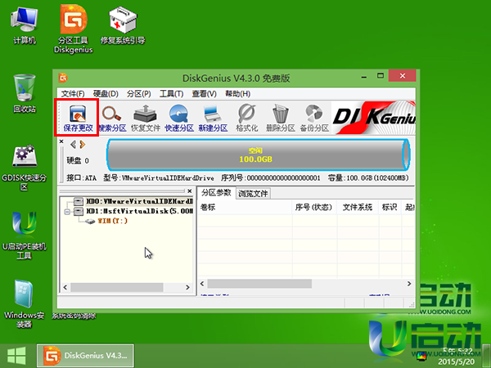Collapse the HD1 tree node
491x368 pixels.
pos(67,212)
